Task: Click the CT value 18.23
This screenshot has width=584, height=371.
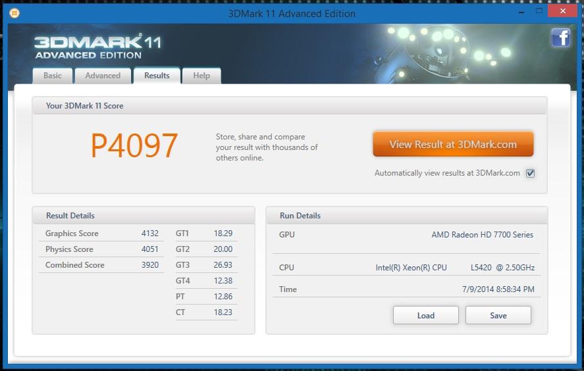Action: pyautogui.click(x=223, y=312)
